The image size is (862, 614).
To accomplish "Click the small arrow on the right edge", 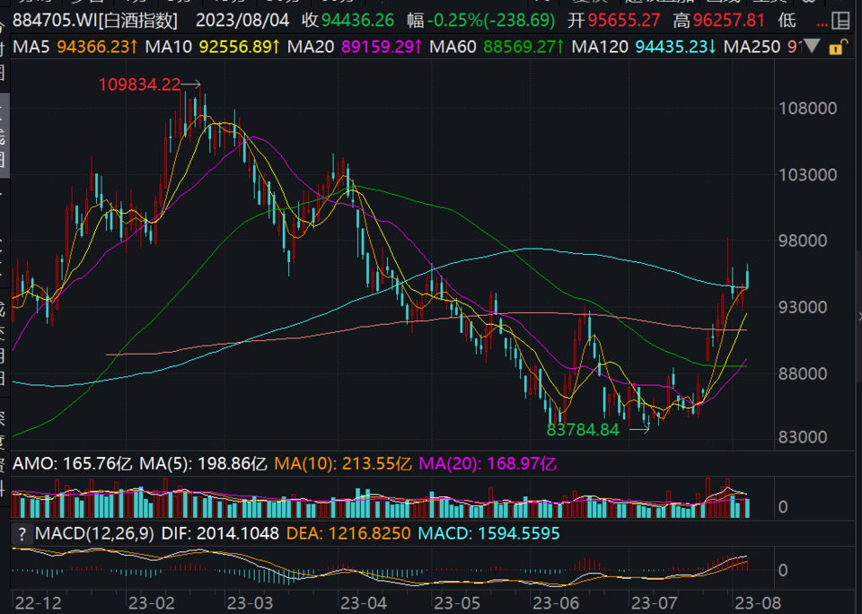I will [x=858, y=316].
